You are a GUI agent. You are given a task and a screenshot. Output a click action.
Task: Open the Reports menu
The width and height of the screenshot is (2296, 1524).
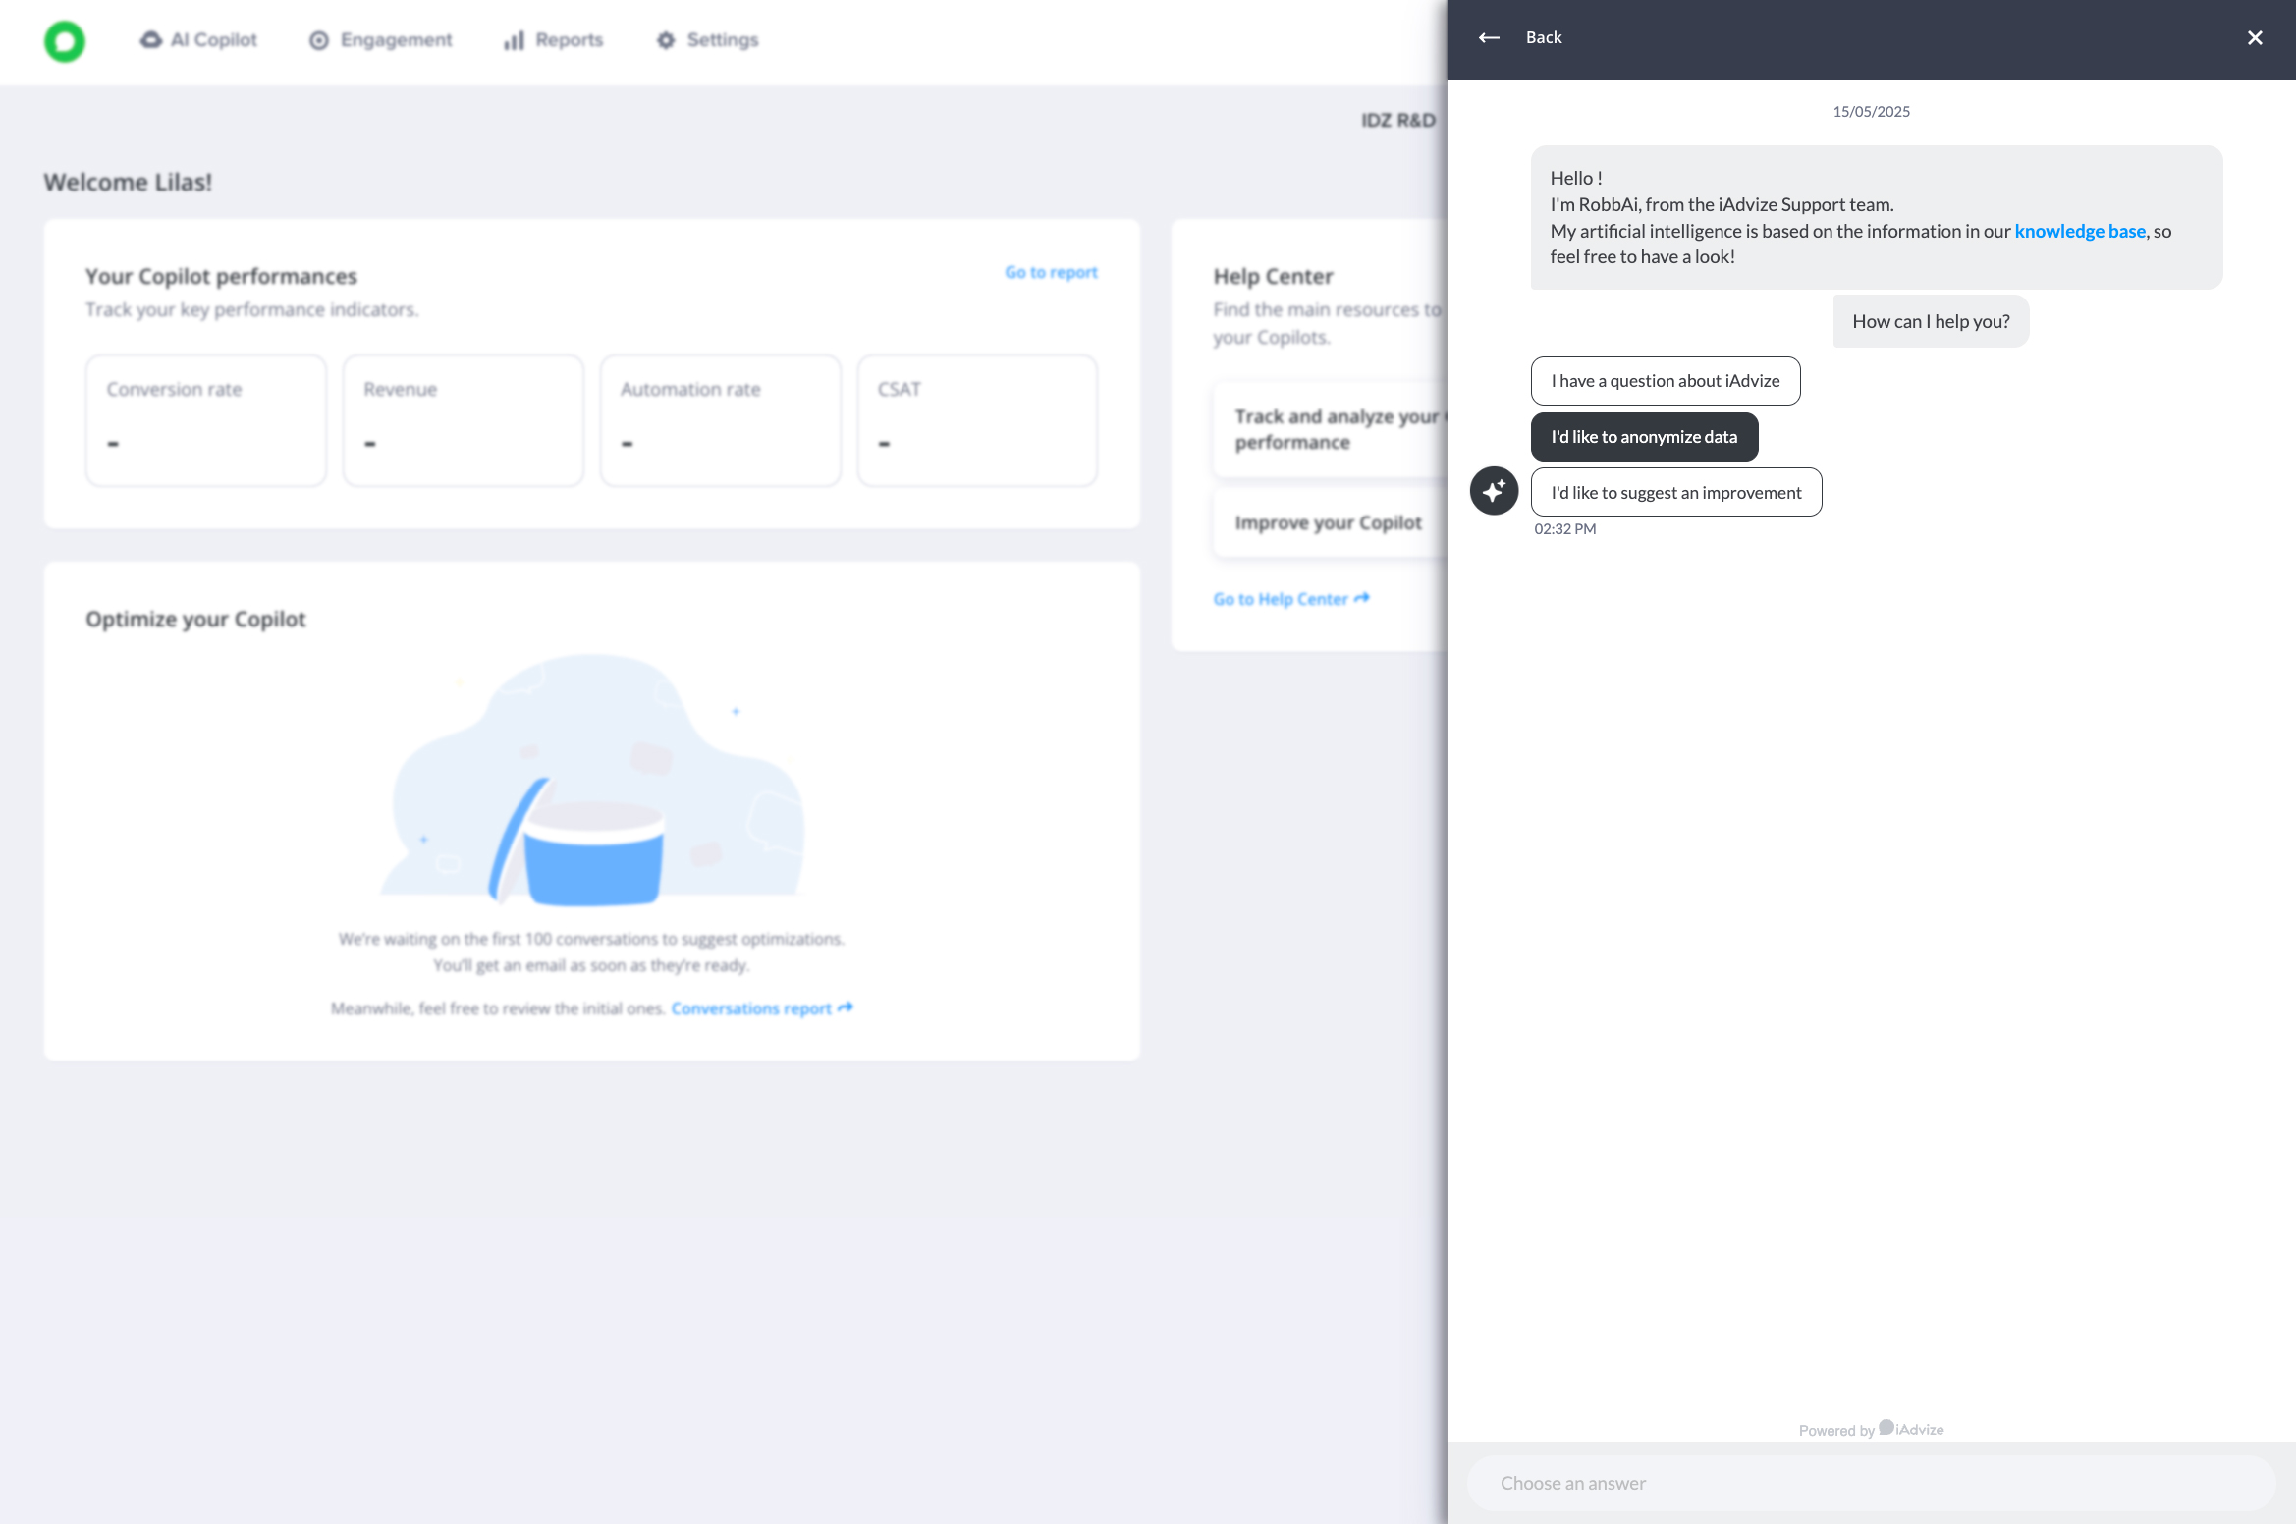[554, 40]
